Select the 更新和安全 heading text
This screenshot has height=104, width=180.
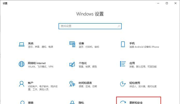(x=136, y=103)
